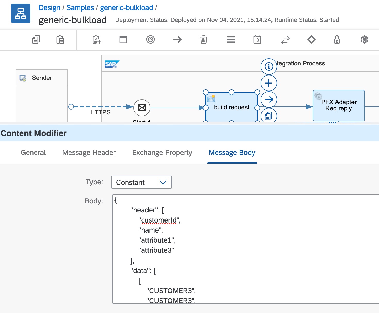Click the Samples breadcrumb link
This screenshot has width=379, height=313.
tap(80, 8)
